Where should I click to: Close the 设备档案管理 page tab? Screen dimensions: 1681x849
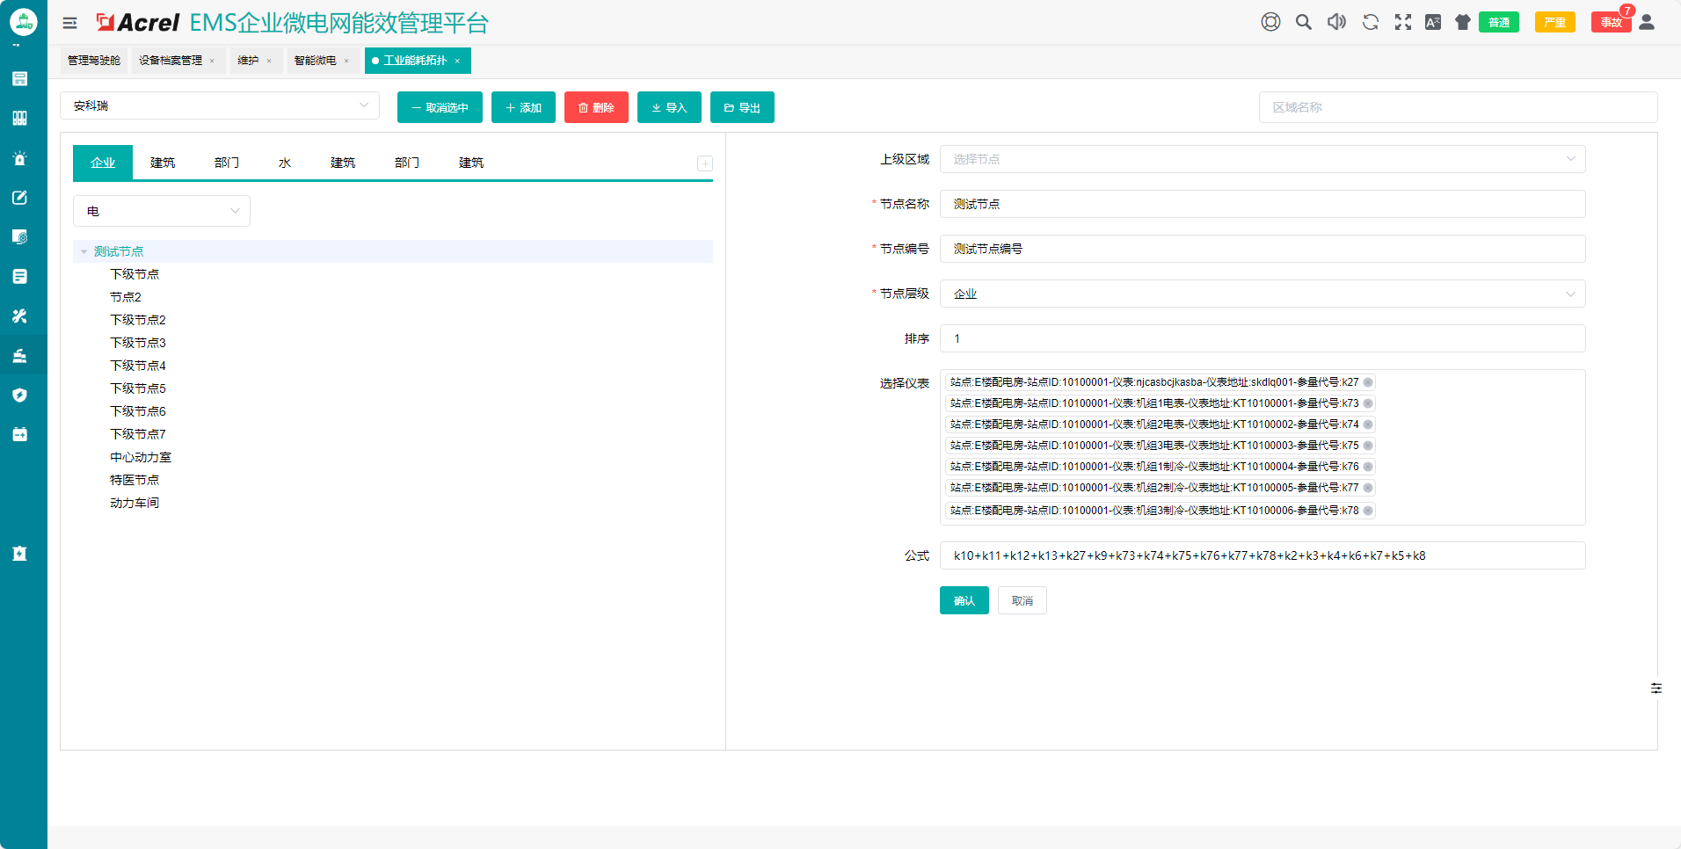[x=212, y=61]
